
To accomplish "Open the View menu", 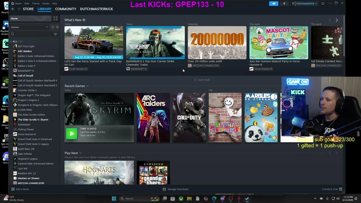I will pyautogui.click(x=27, y=3).
